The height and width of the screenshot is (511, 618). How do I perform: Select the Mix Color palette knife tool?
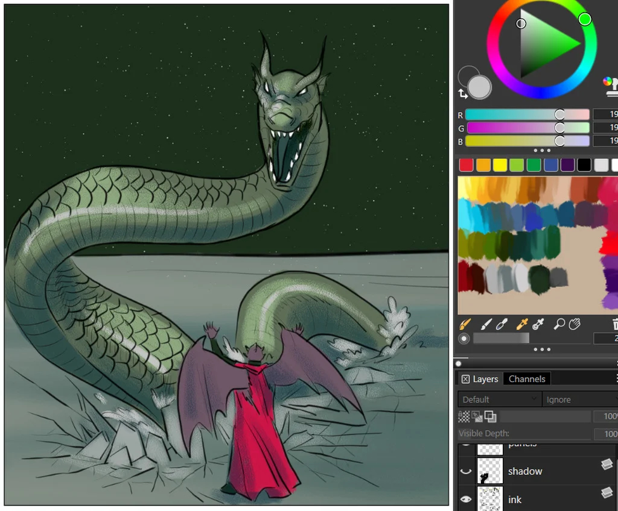(502, 325)
